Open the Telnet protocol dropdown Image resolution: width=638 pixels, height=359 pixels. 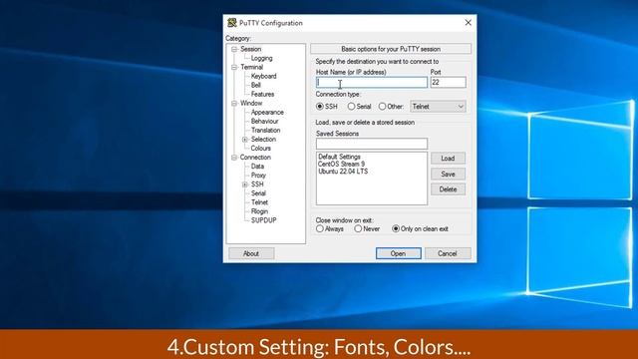(438, 107)
